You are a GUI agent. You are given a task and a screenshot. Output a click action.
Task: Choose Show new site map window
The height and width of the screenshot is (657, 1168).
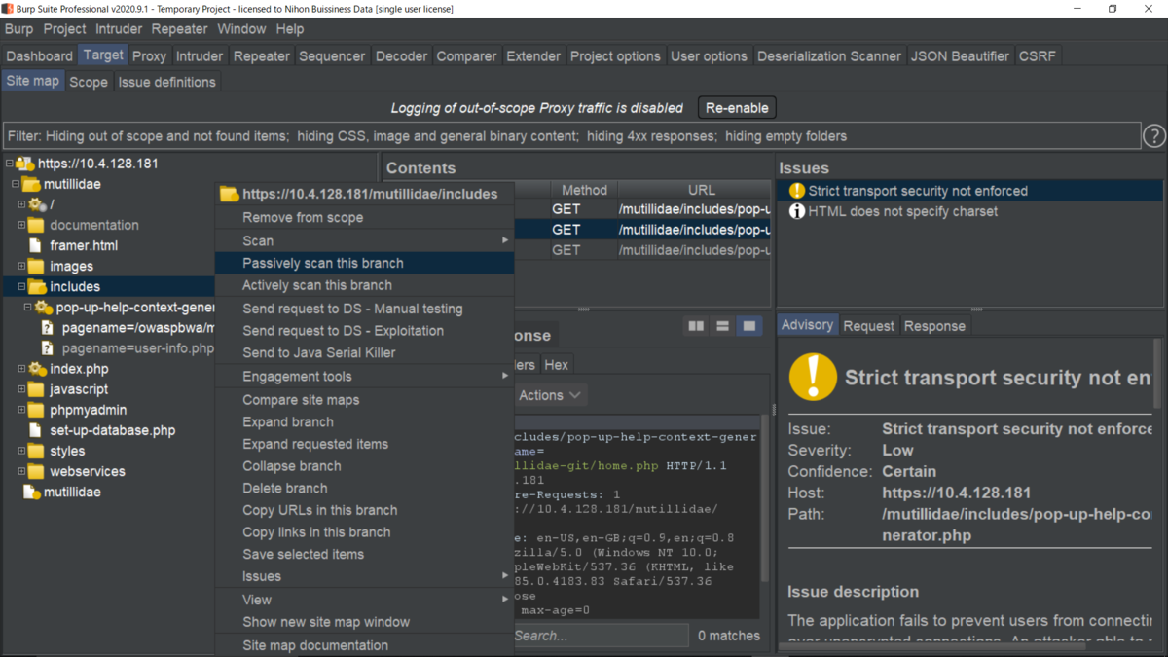(364, 622)
